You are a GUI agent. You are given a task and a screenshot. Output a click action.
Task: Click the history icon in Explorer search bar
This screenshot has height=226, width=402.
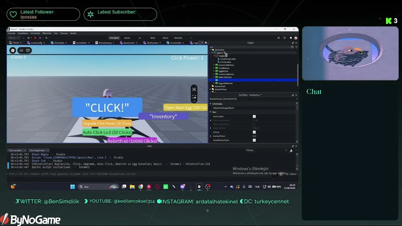292,47
